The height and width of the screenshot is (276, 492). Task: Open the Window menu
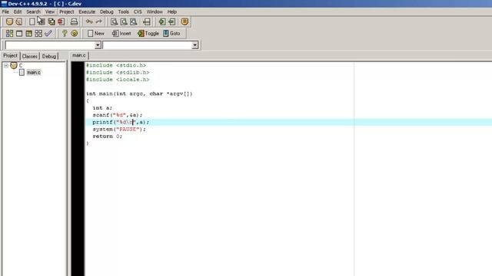click(x=155, y=11)
